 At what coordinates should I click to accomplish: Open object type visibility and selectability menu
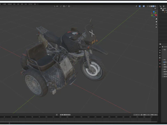[x=137, y=6]
